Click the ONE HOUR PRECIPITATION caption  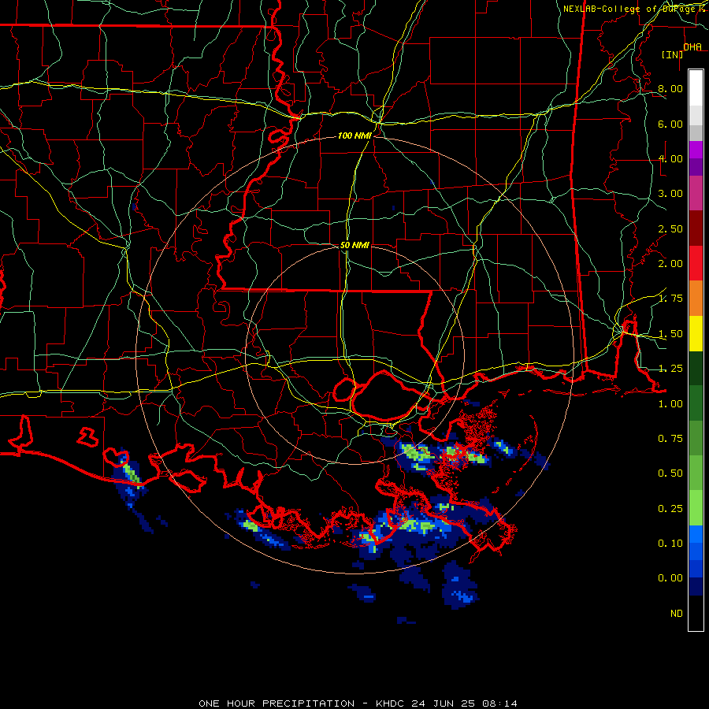click(x=277, y=703)
